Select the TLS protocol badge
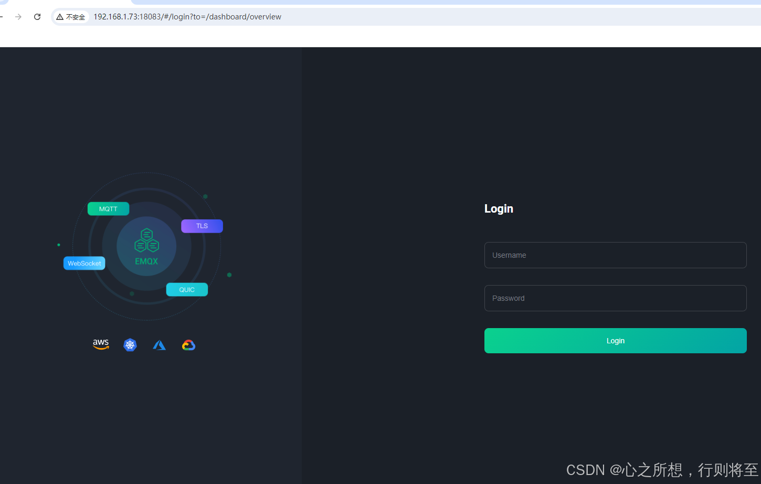Screen dimensions: 761x484 point(202,226)
